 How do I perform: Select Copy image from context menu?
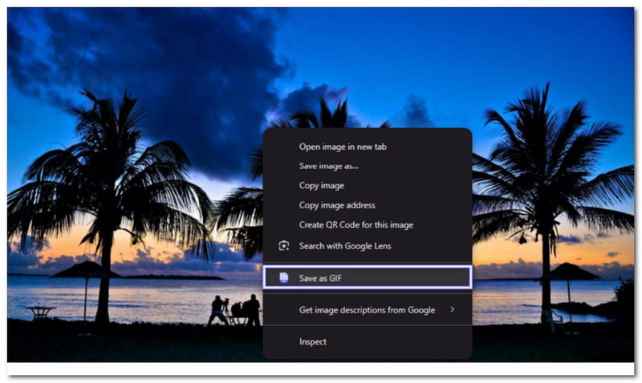point(321,185)
